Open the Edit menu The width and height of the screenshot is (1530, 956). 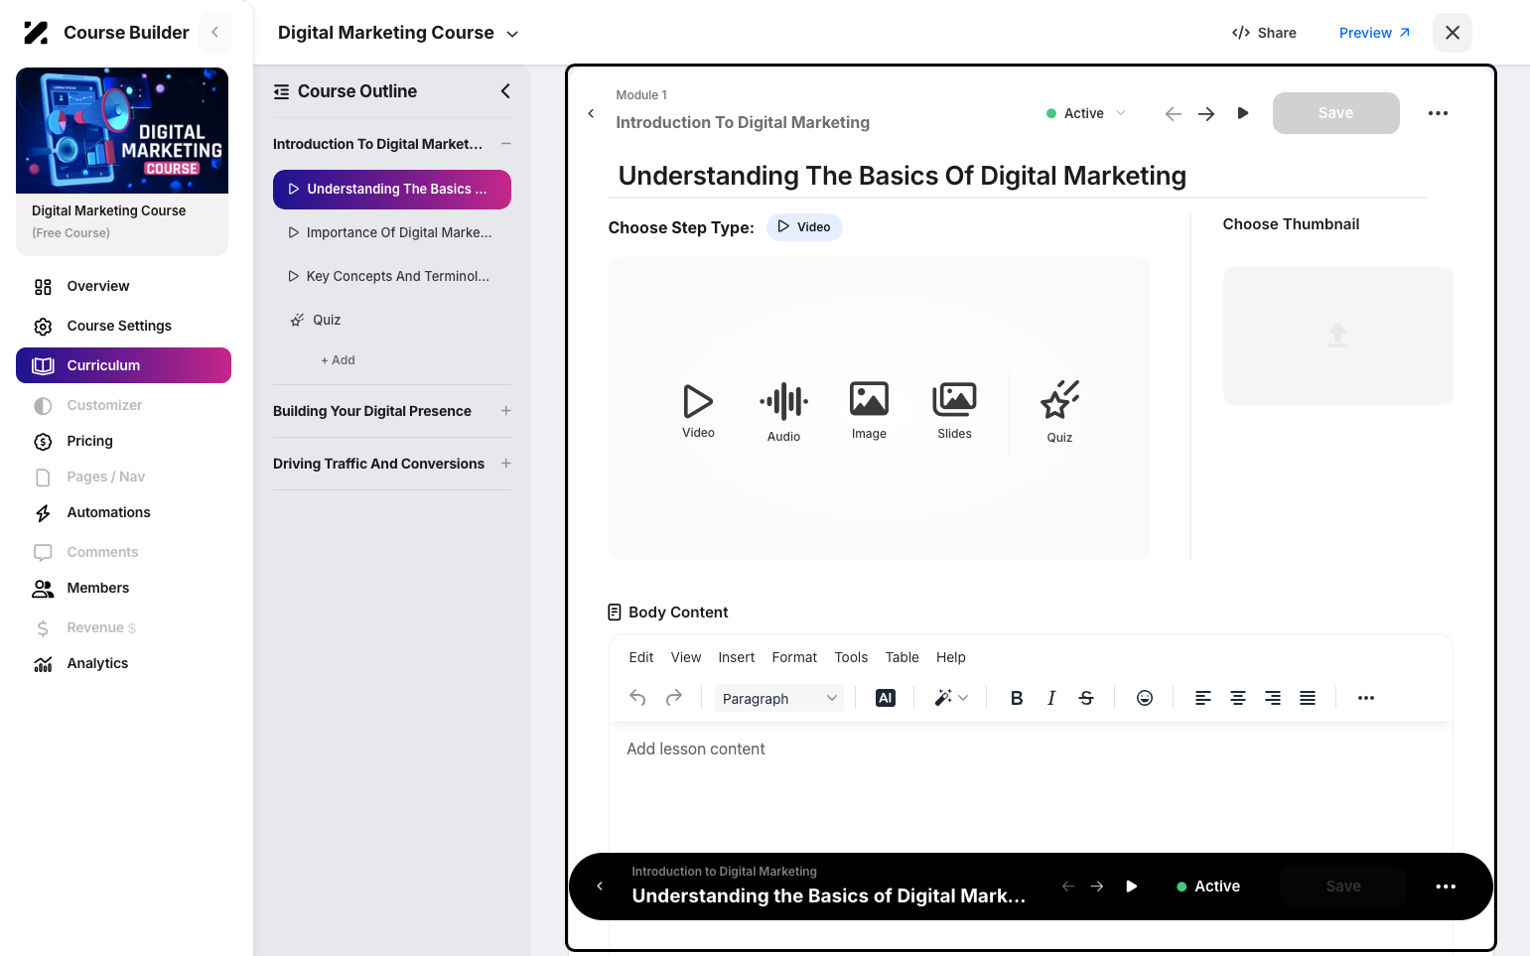(x=641, y=657)
